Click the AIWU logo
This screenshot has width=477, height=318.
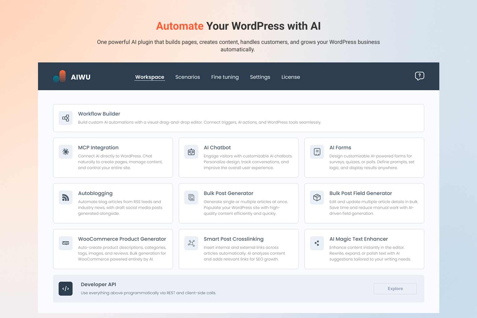point(71,76)
